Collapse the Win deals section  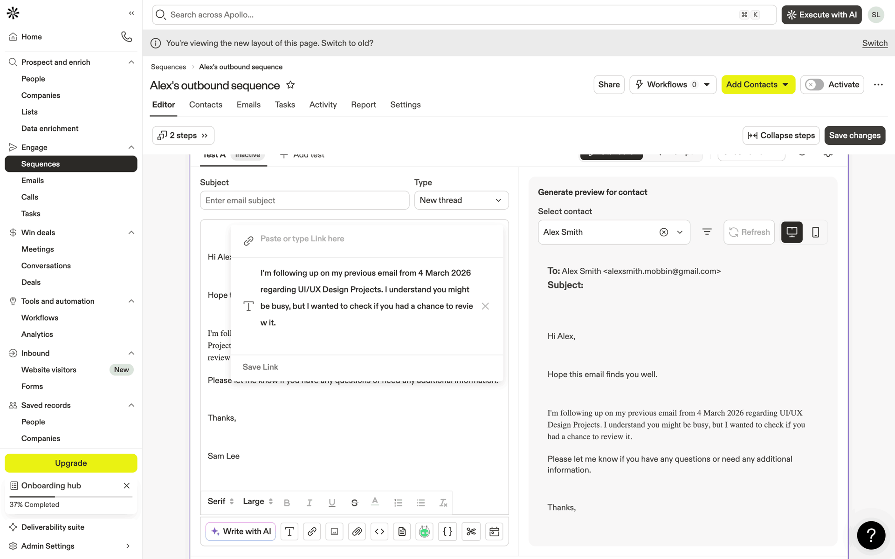131,232
